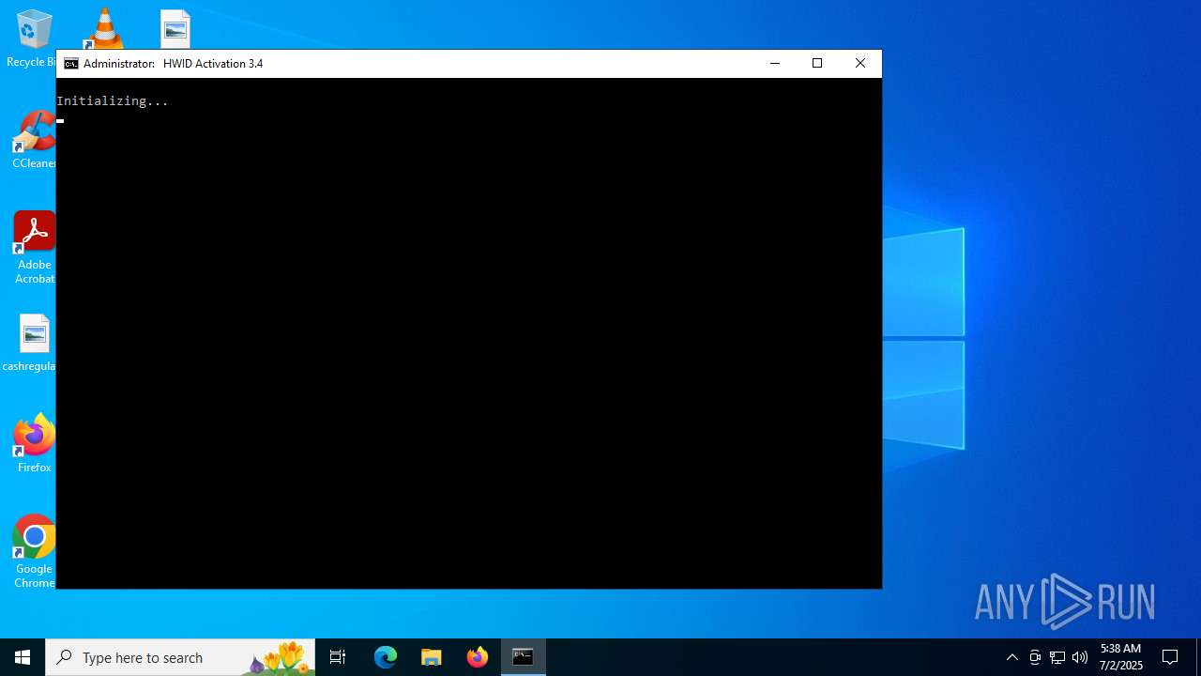Launch Firefox from the taskbar

pos(478,657)
